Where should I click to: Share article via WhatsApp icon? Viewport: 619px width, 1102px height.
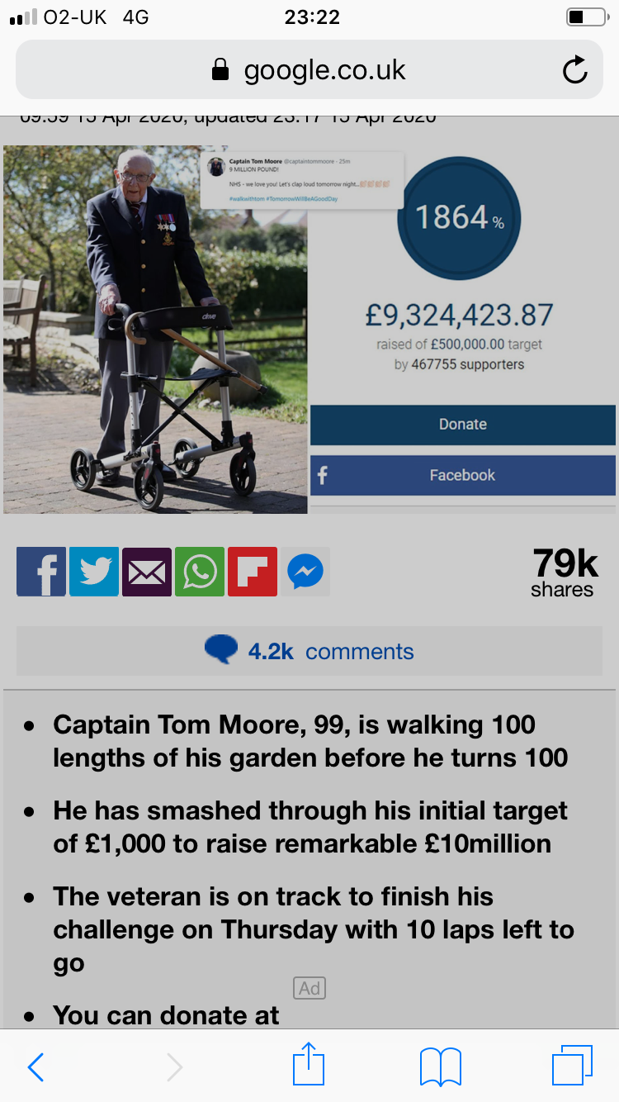tap(200, 571)
